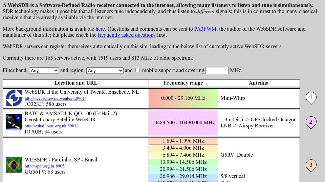This screenshot has height=182, width=325.
Task: Open the 'here' background information link
Action: pos(100,29)
